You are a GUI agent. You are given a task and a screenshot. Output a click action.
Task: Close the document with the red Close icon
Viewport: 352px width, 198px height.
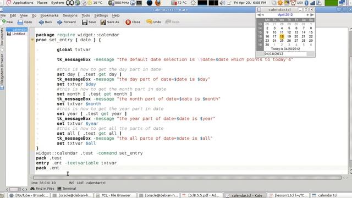click(133, 22)
